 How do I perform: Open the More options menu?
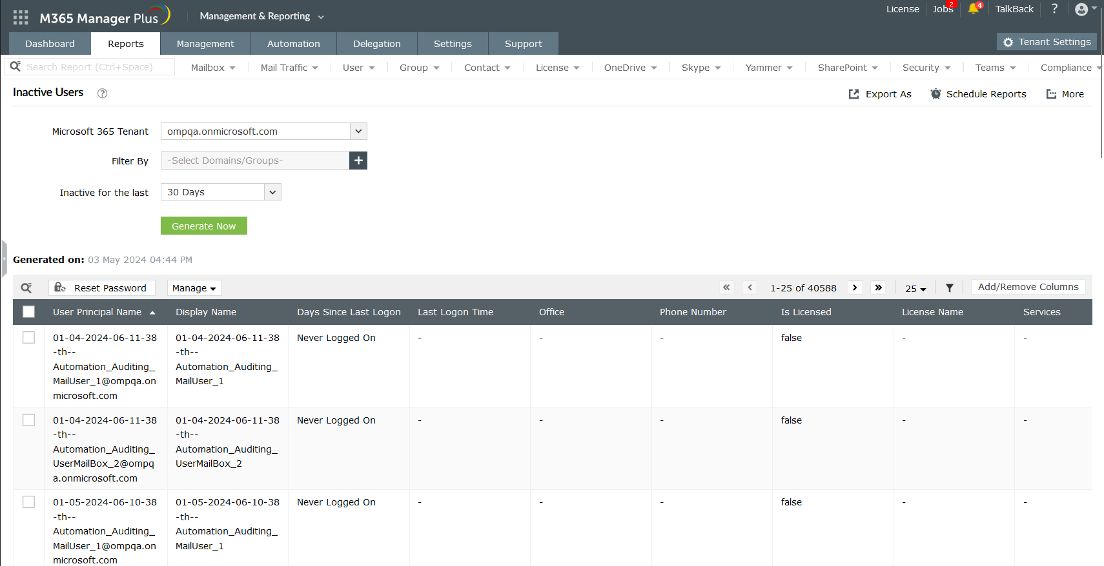tap(1065, 94)
